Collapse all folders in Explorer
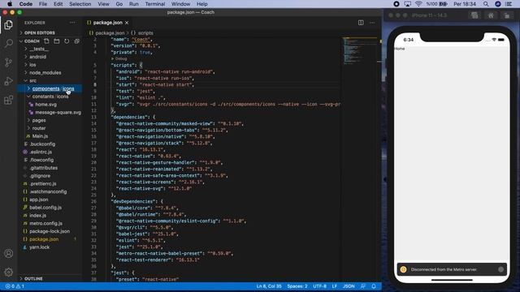520x292 pixels. pos(76,41)
